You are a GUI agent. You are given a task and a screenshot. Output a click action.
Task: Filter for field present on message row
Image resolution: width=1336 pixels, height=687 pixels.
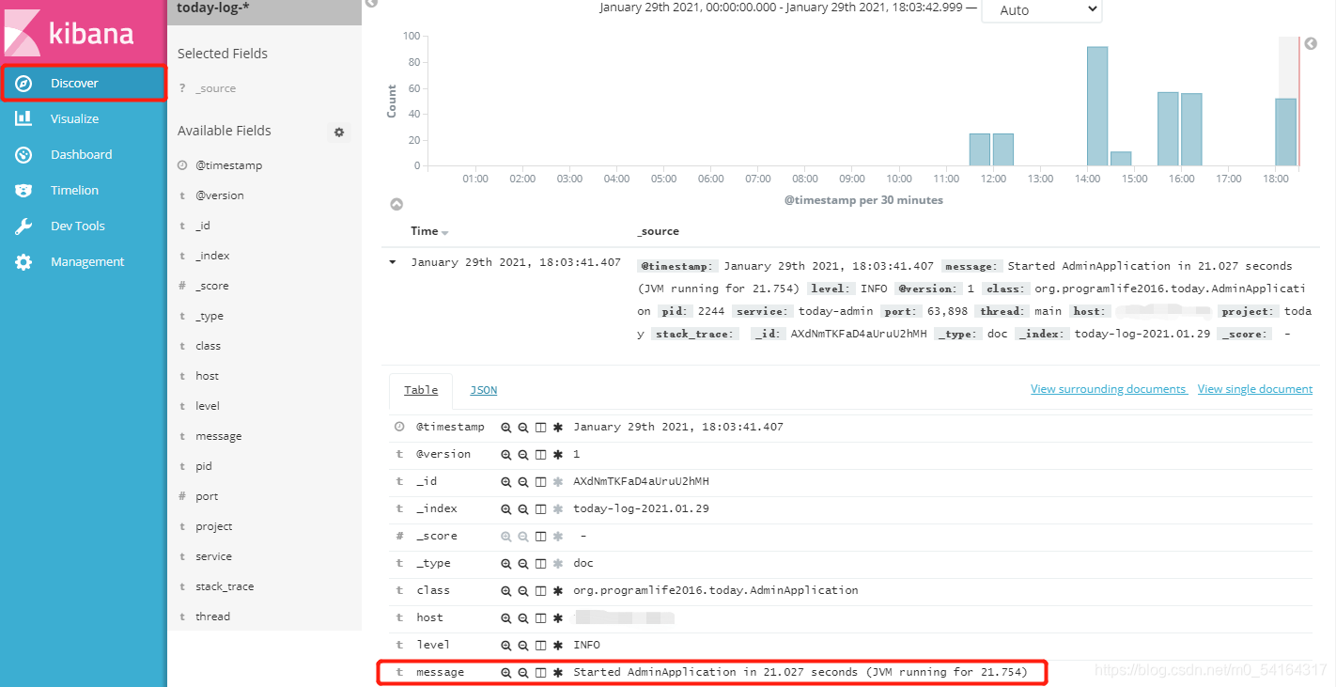pyautogui.click(x=558, y=673)
